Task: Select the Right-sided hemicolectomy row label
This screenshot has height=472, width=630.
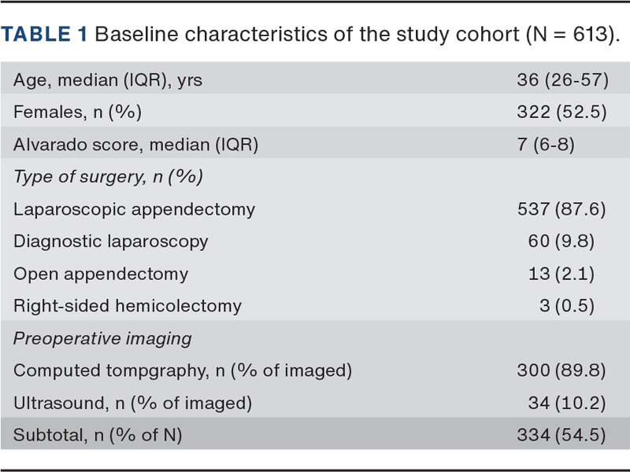Action: [128, 306]
